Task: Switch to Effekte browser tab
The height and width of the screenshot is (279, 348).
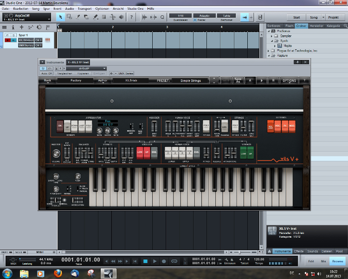Action: [x=298, y=252]
